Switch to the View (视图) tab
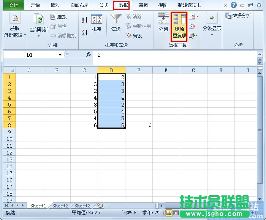 click(163, 5)
